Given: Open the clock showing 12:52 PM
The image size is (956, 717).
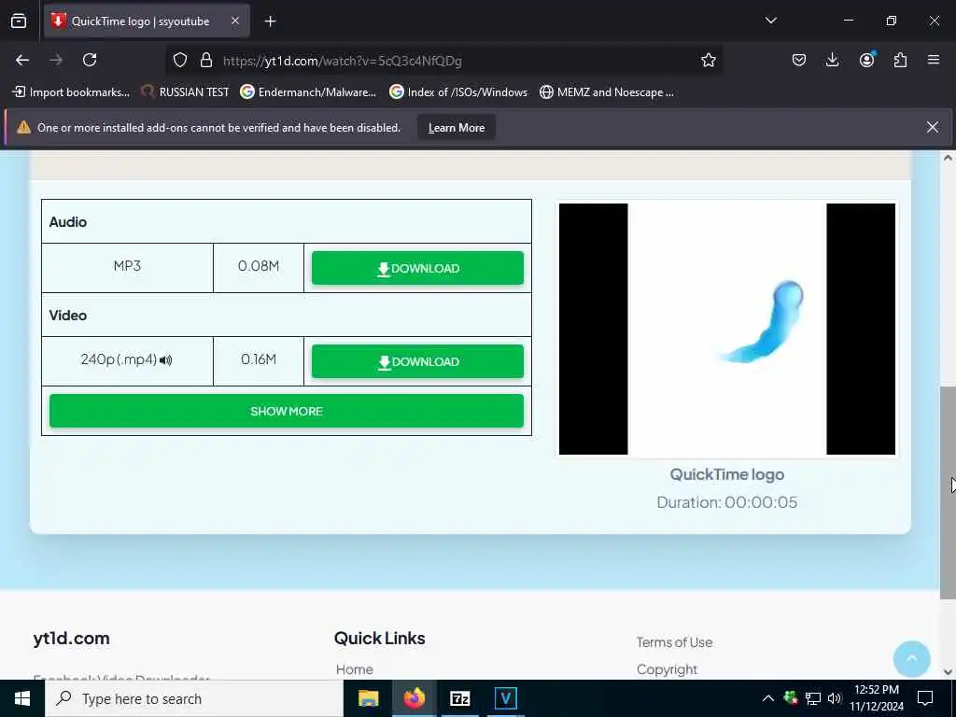Looking at the screenshot, I should click(877, 698).
